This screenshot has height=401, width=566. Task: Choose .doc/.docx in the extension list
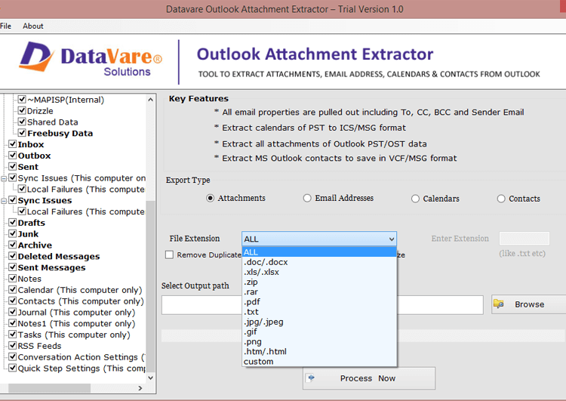(x=319, y=262)
